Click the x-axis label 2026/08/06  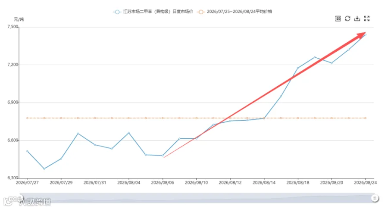(x=163, y=183)
